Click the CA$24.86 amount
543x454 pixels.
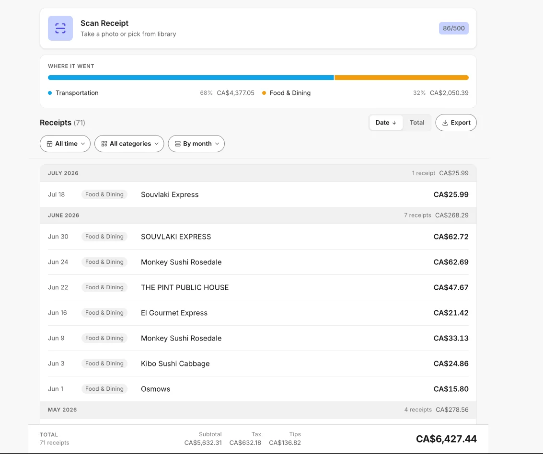pos(451,363)
